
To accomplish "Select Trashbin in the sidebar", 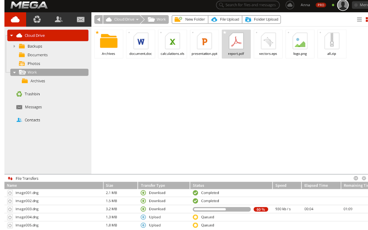I will coord(32,94).
